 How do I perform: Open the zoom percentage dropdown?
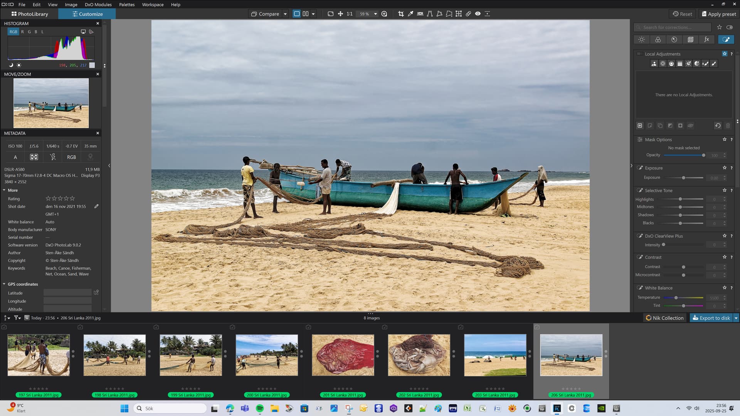375,14
